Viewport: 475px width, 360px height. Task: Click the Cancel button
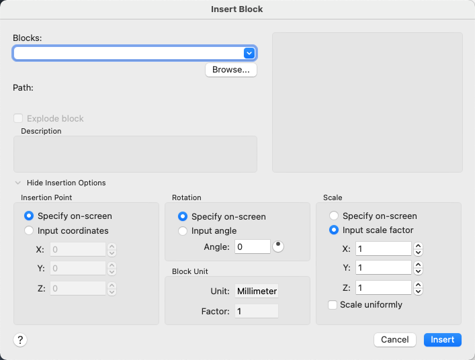coord(394,340)
